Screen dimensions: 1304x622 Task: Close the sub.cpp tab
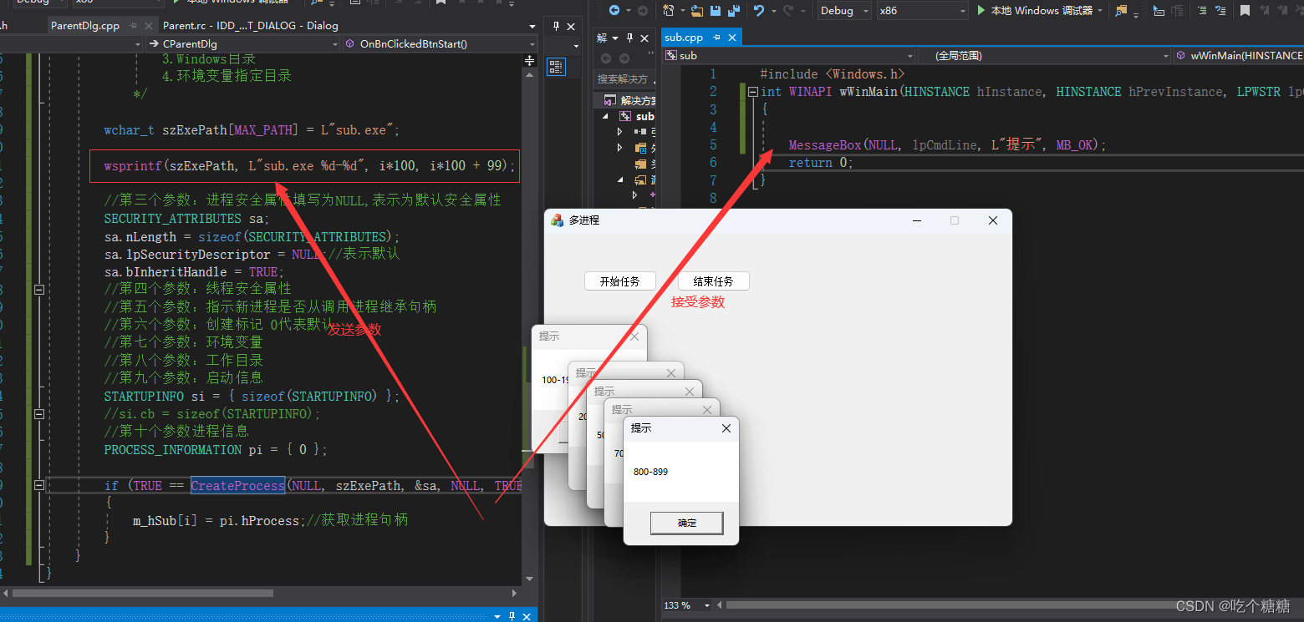[x=731, y=38]
